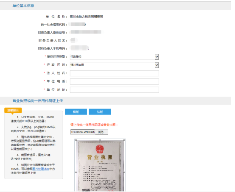Focus the 单位地址 input field

point(115,90)
